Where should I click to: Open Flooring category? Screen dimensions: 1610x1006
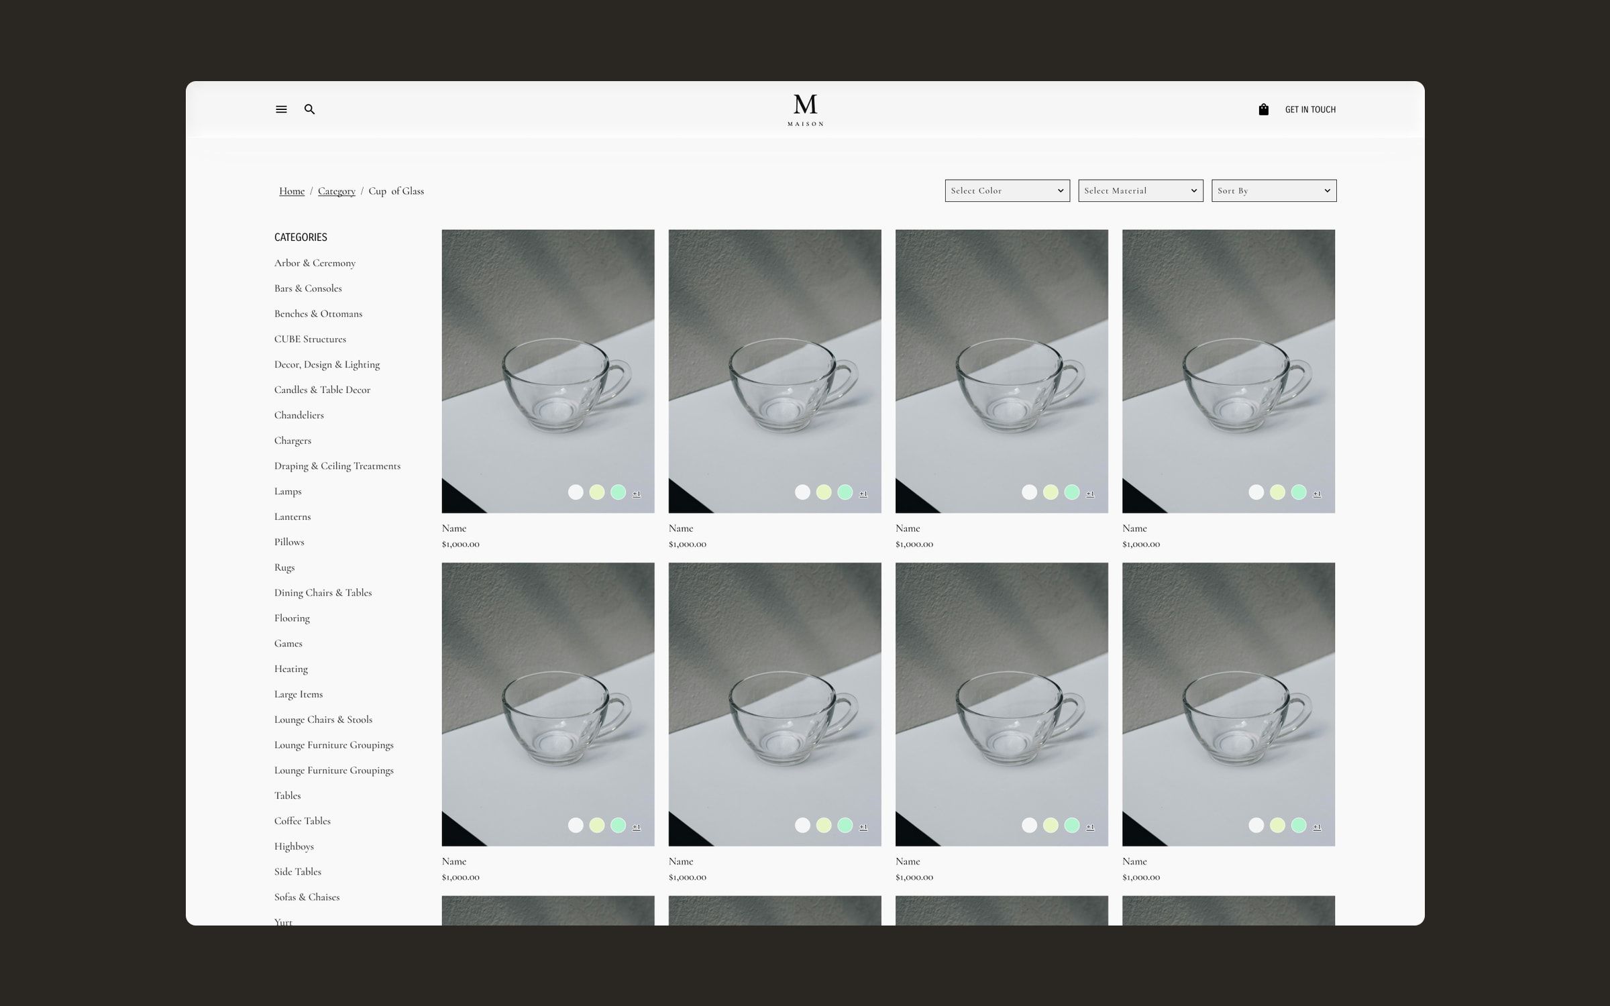click(x=292, y=618)
